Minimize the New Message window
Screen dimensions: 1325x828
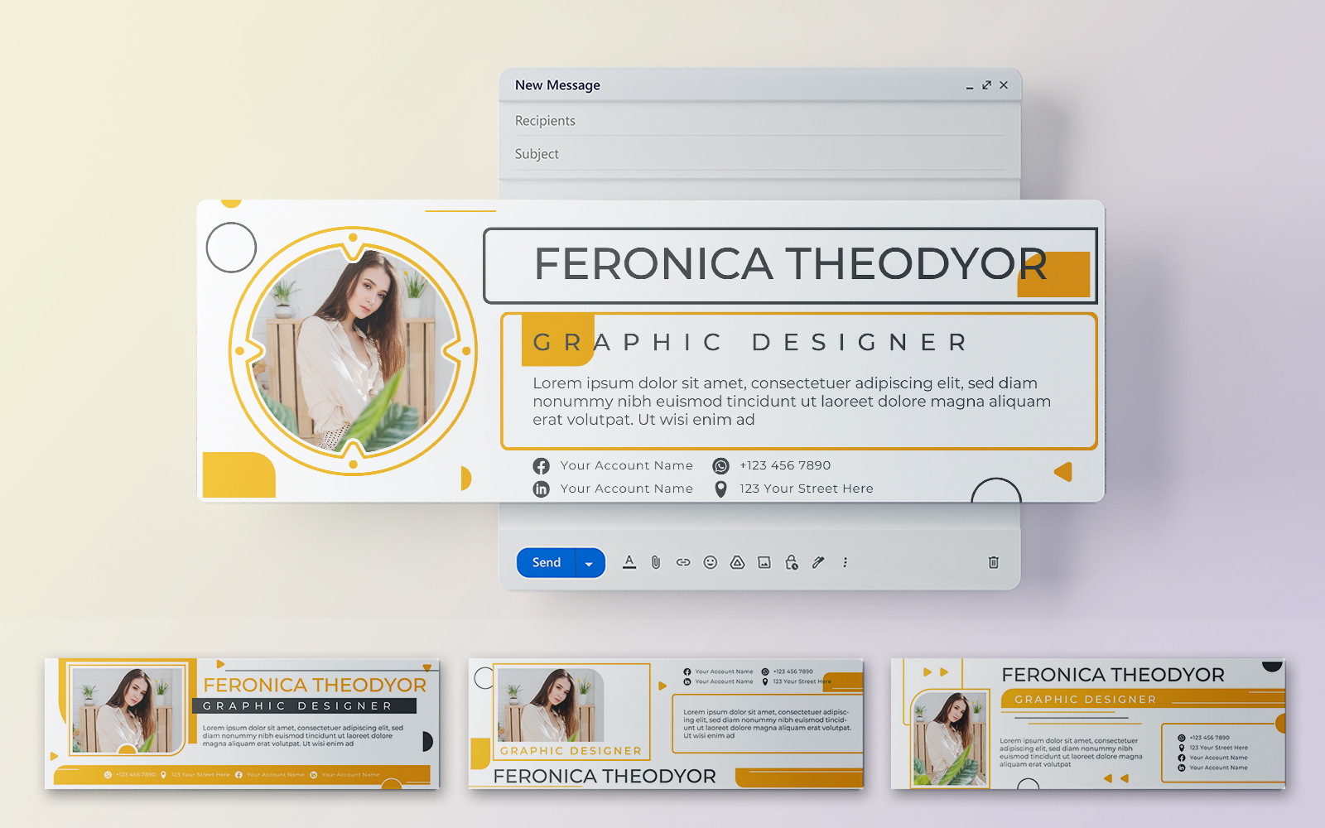(x=970, y=85)
